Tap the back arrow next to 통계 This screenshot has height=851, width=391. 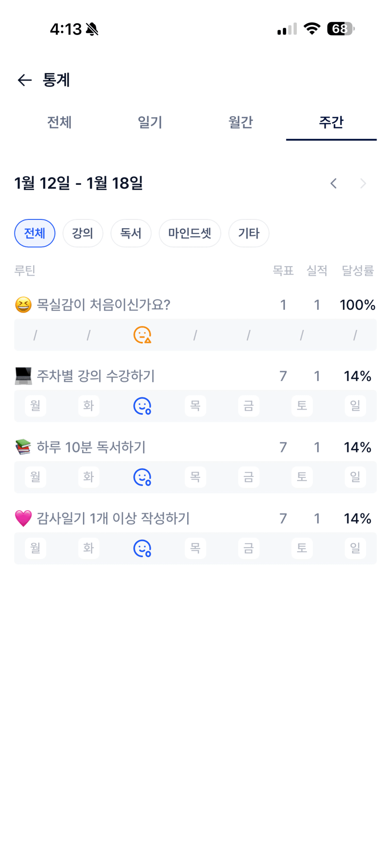(x=24, y=80)
